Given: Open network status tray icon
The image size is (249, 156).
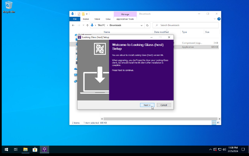Looking at the screenshot, I should [x=220, y=149].
